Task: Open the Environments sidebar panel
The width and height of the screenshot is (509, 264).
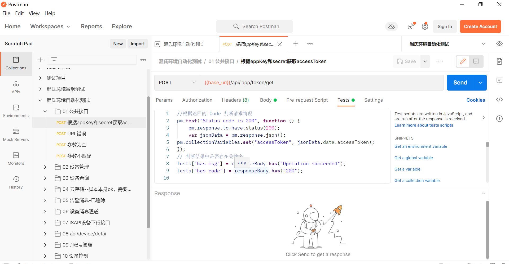Action: tap(16, 111)
